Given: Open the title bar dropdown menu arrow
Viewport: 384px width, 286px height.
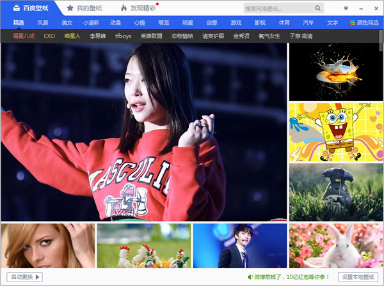Looking at the screenshot, I should pyautogui.click(x=346, y=8).
